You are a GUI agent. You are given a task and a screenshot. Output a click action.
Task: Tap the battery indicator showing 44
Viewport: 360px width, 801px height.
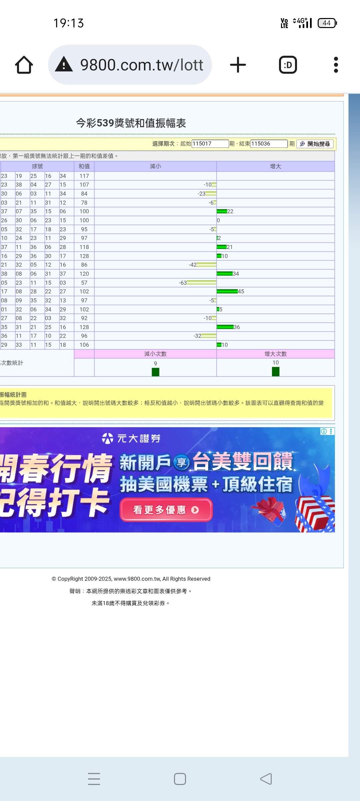tap(327, 23)
